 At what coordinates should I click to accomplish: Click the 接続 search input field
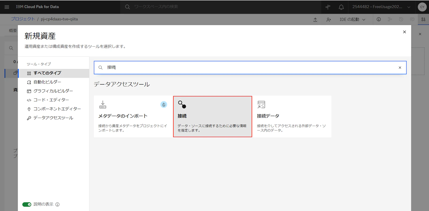tap(250, 67)
